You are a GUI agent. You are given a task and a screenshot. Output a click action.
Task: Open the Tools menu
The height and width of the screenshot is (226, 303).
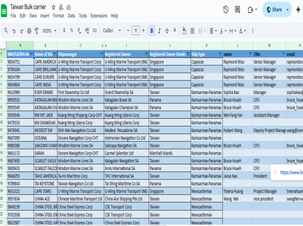(x=83, y=15)
